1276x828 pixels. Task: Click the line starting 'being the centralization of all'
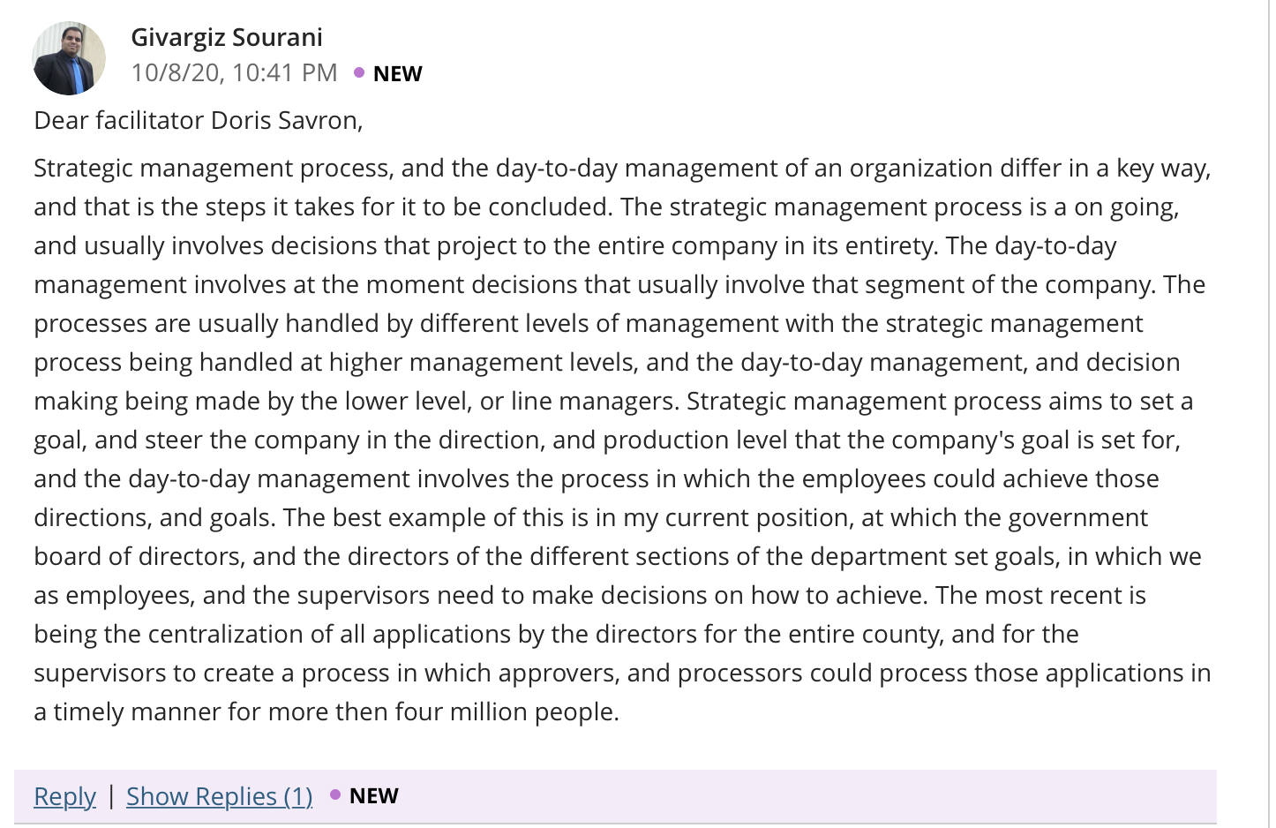pos(556,634)
